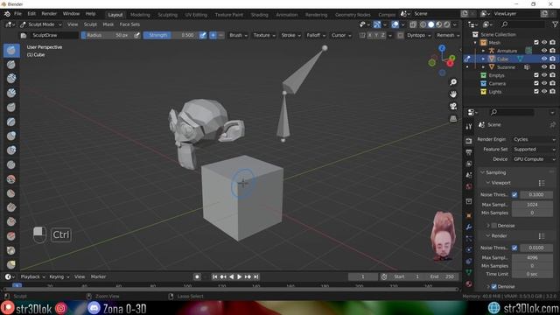
Task: Uncheck the Mesh collection checkbox
Action: [536, 43]
